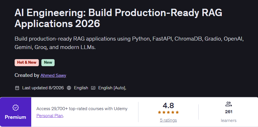Click the 4.8 rating score
The image size is (258, 127).
[168, 105]
